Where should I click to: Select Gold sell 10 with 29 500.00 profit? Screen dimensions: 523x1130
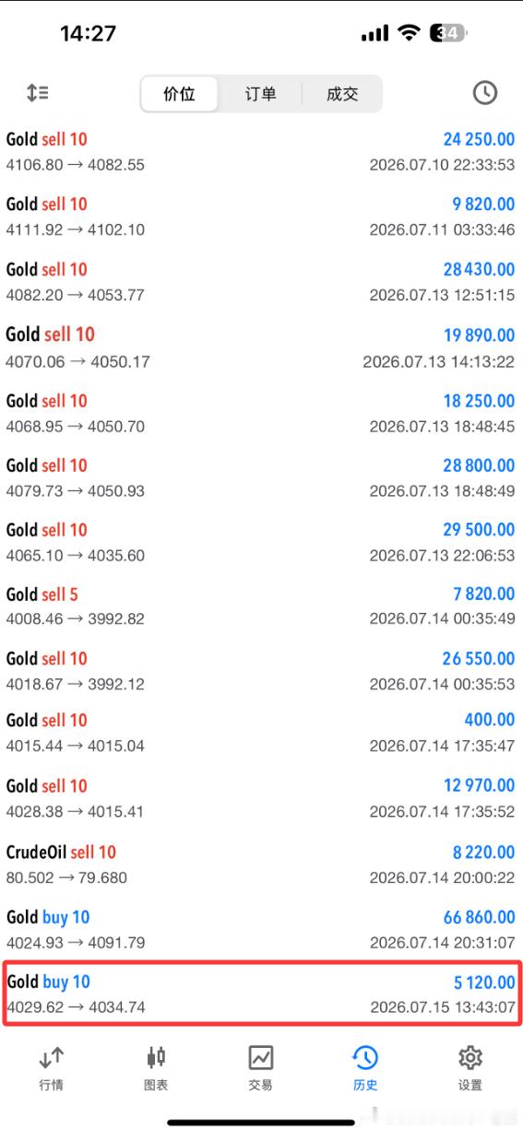(x=261, y=542)
